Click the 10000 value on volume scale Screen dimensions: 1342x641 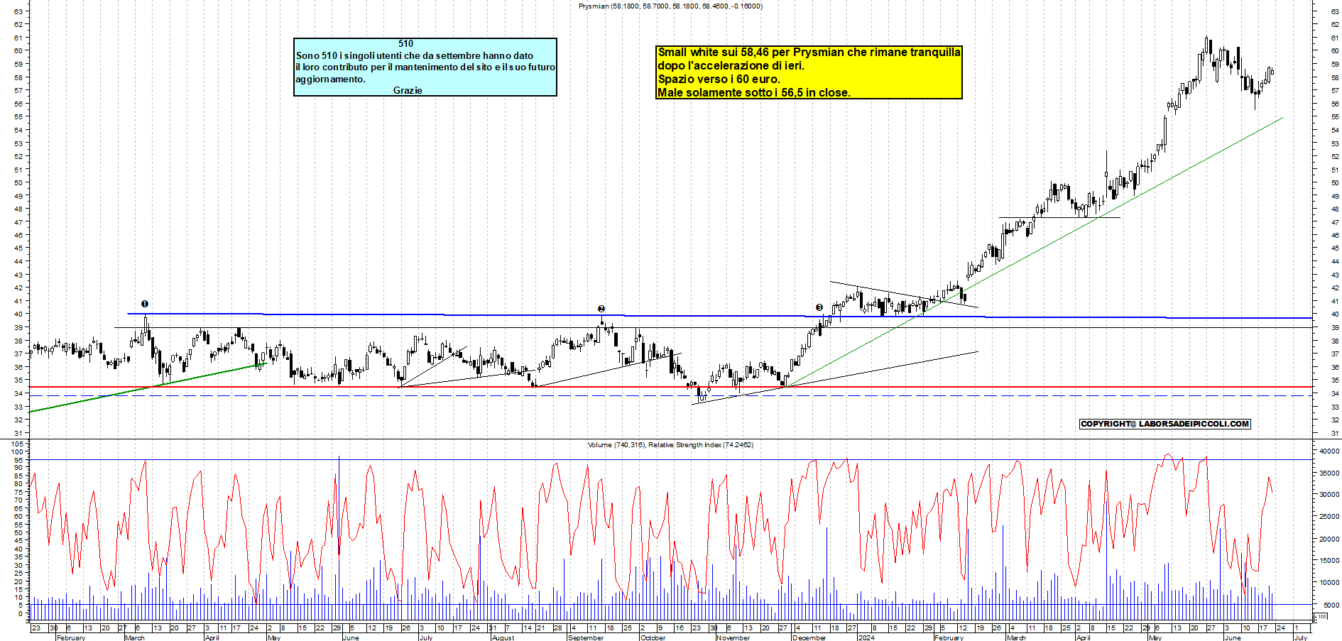tap(1329, 583)
